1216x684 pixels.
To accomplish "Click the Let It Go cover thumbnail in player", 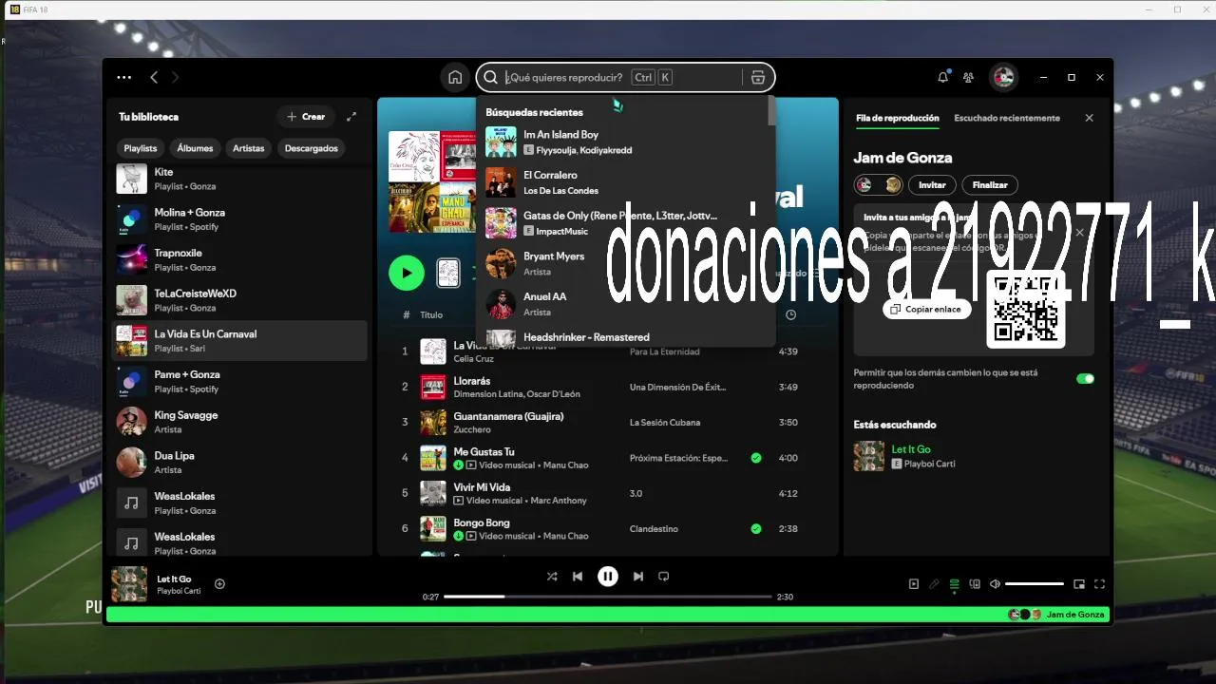I will (129, 584).
